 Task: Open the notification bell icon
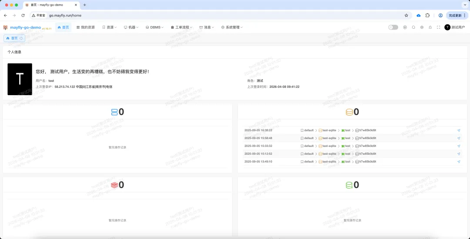click(430, 27)
